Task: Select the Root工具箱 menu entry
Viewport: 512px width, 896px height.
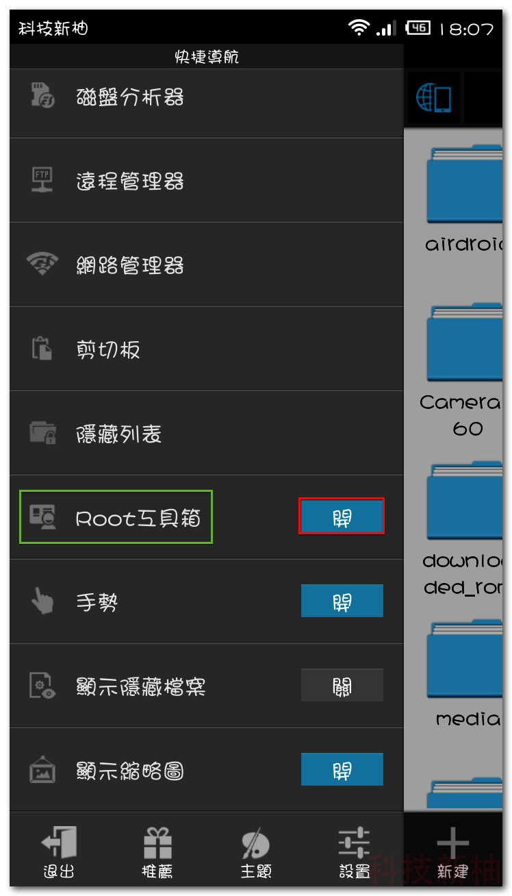Action: pyautogui.click(x=116, y=517)
